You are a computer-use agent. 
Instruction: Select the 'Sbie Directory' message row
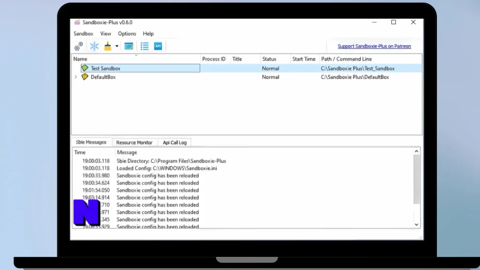tap(243, 161)
